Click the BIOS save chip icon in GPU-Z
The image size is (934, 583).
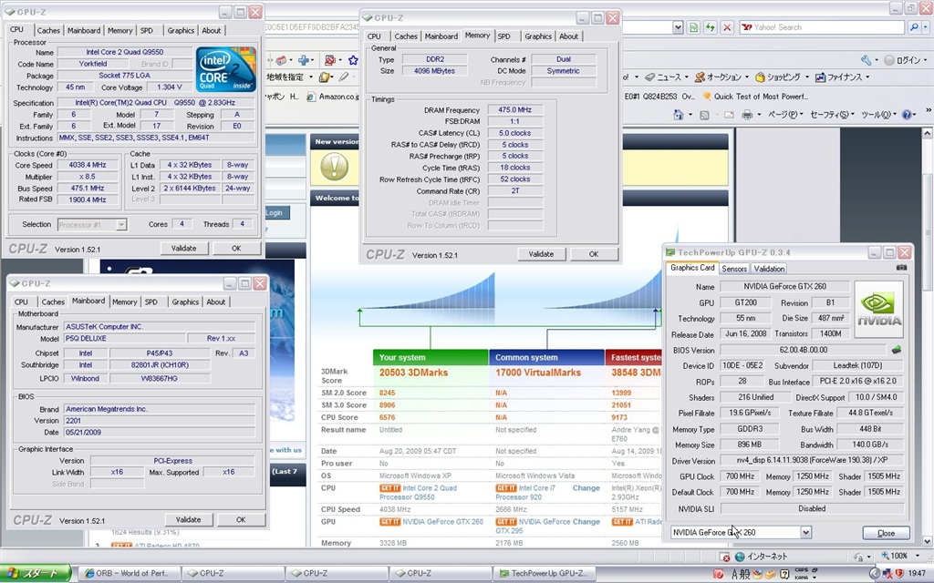(x=897, y=350)
